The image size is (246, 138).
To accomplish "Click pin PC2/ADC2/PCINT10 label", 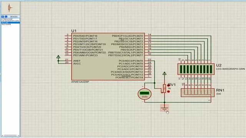I will (x=130, y=66).
